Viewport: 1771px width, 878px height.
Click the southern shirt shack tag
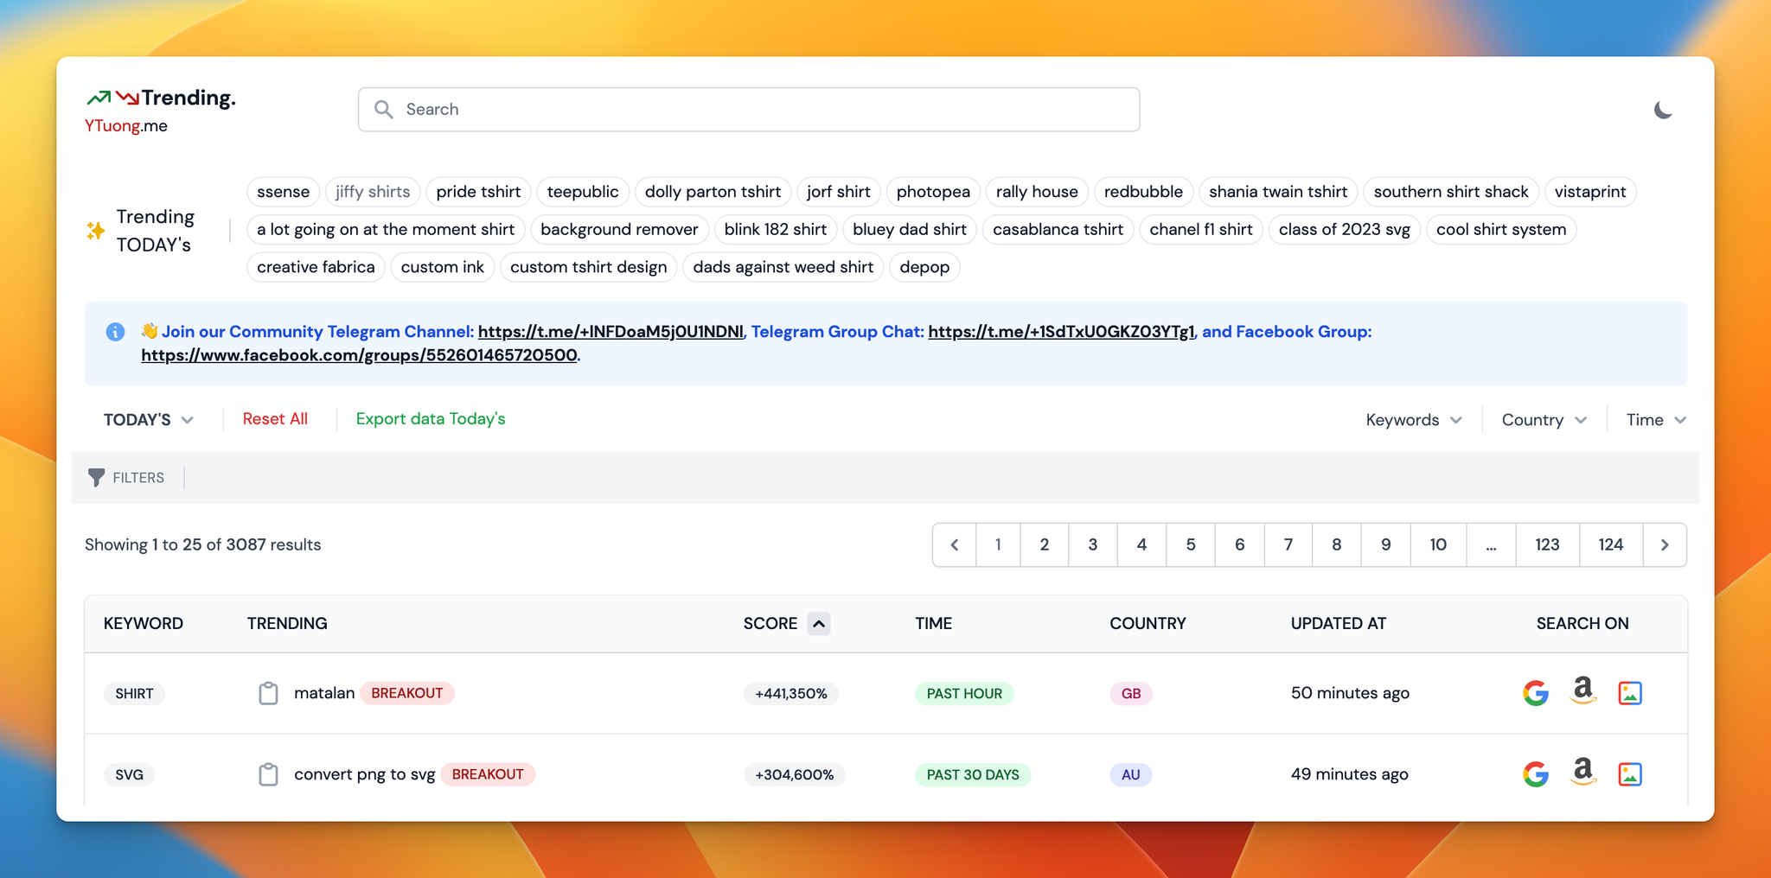(1451, 192)
